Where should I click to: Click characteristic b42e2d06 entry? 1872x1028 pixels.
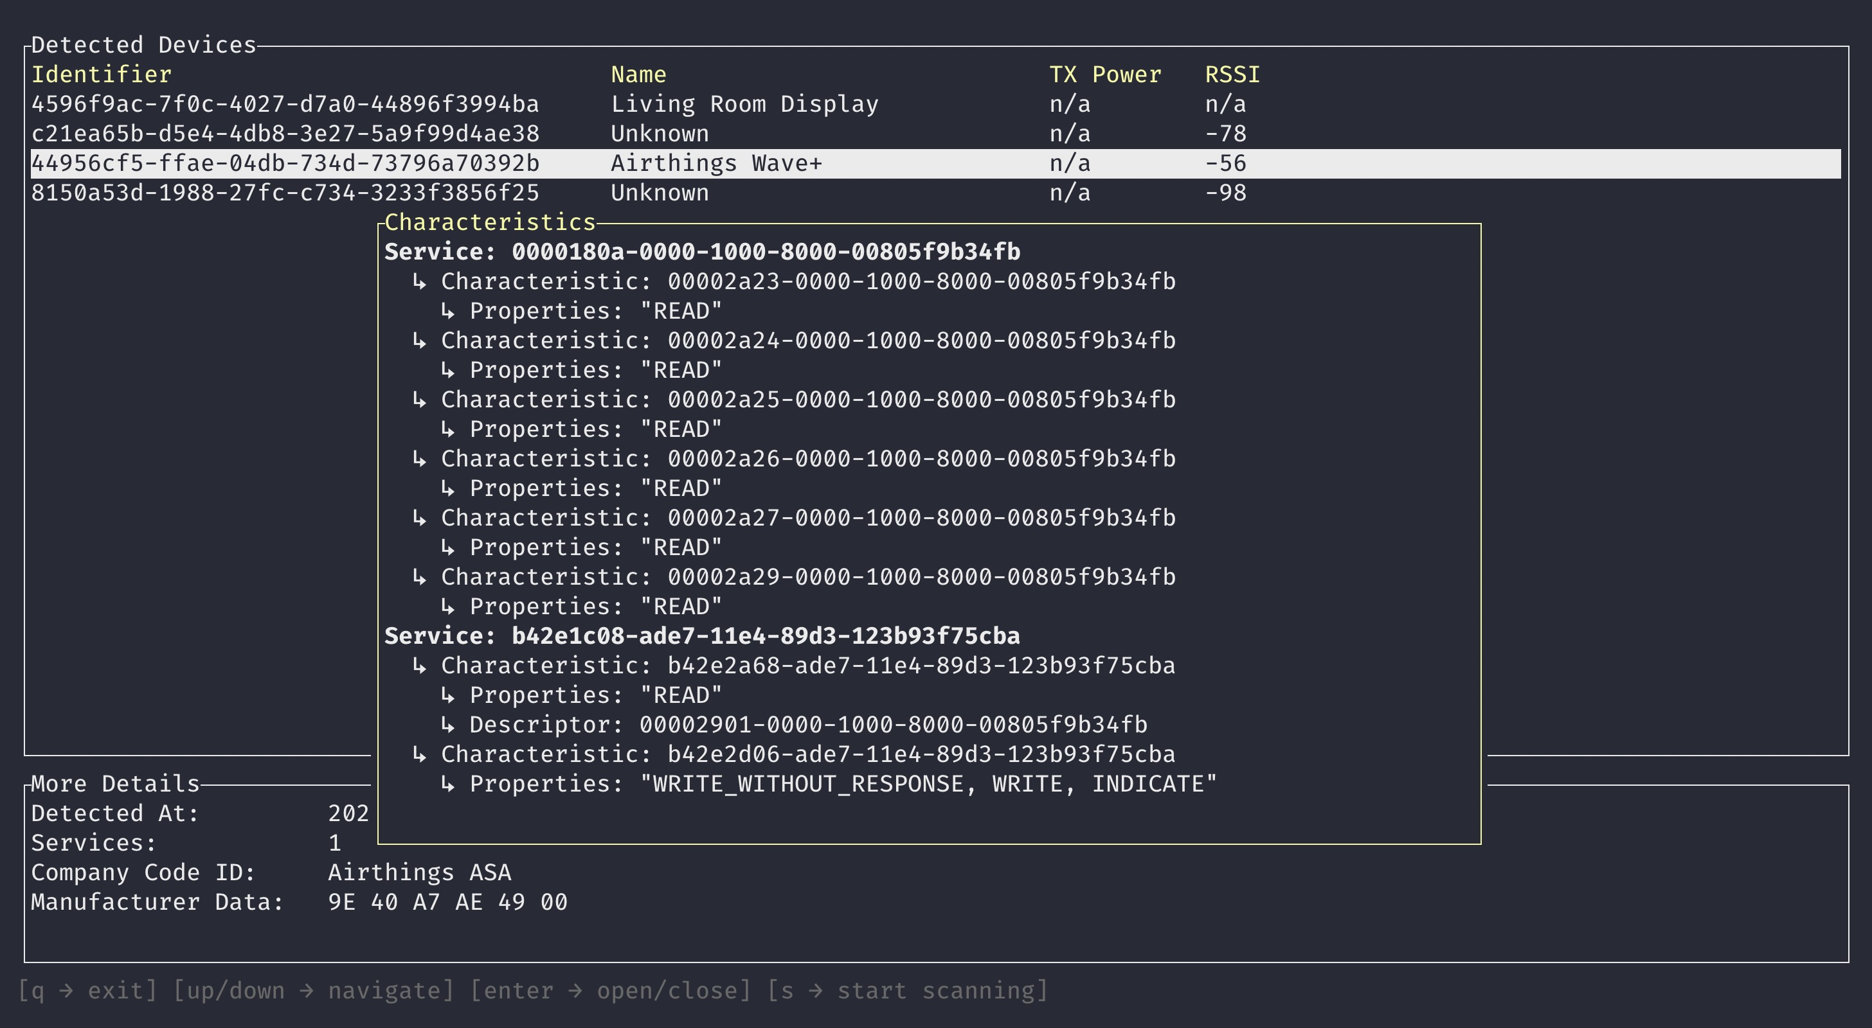pyautogui.click(x=807, y=755)
